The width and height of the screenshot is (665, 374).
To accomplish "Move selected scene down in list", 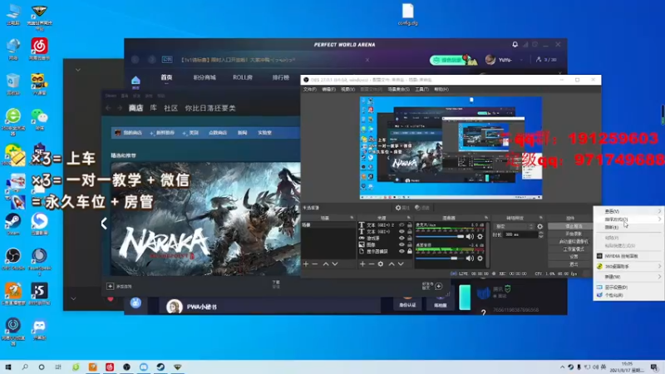I will (x=335, y=263).
